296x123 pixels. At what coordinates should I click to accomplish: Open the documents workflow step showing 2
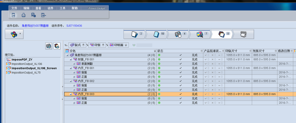pos(134,34)
